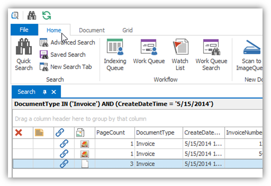Open a New Search Tab
271x186 pixels.
tap(66, 67)
